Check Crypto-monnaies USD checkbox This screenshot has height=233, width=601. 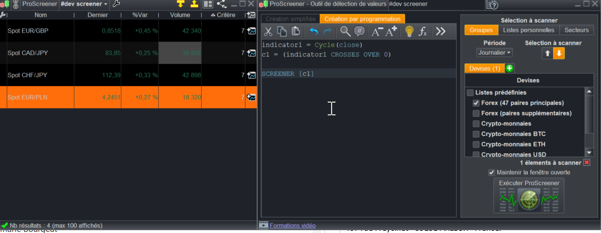tap(476, 154)
